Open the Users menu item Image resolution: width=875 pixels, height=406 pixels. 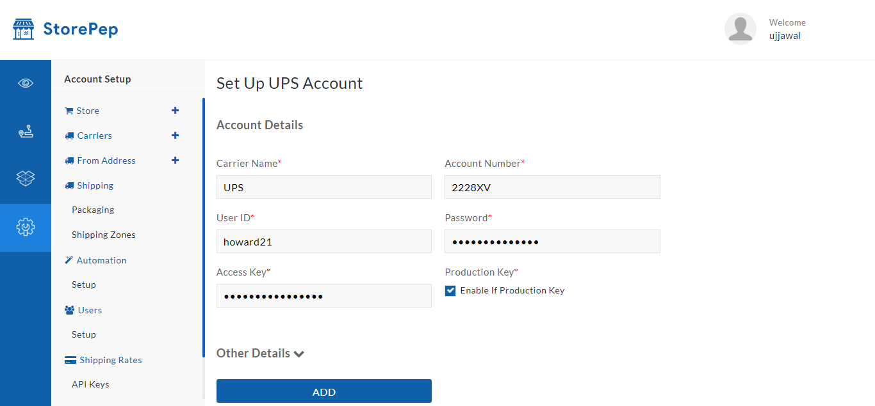(x=90, y=310)
